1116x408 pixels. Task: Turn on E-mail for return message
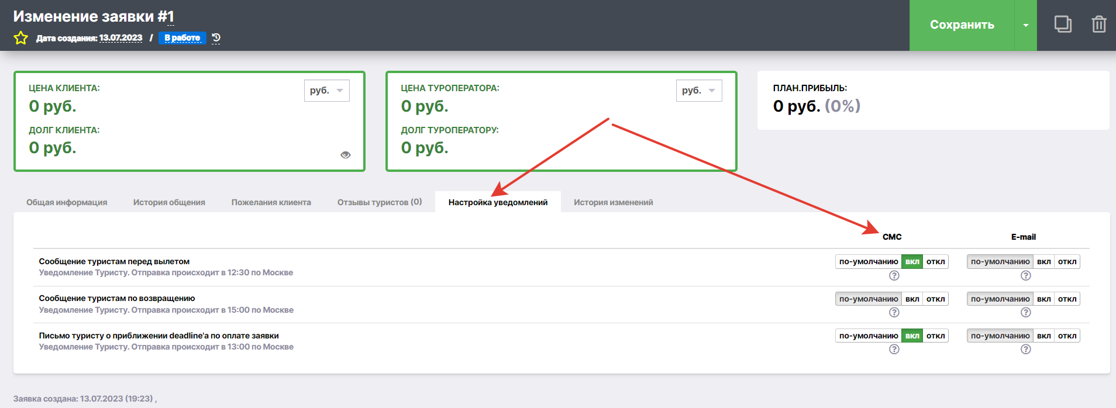(1044, 299)
